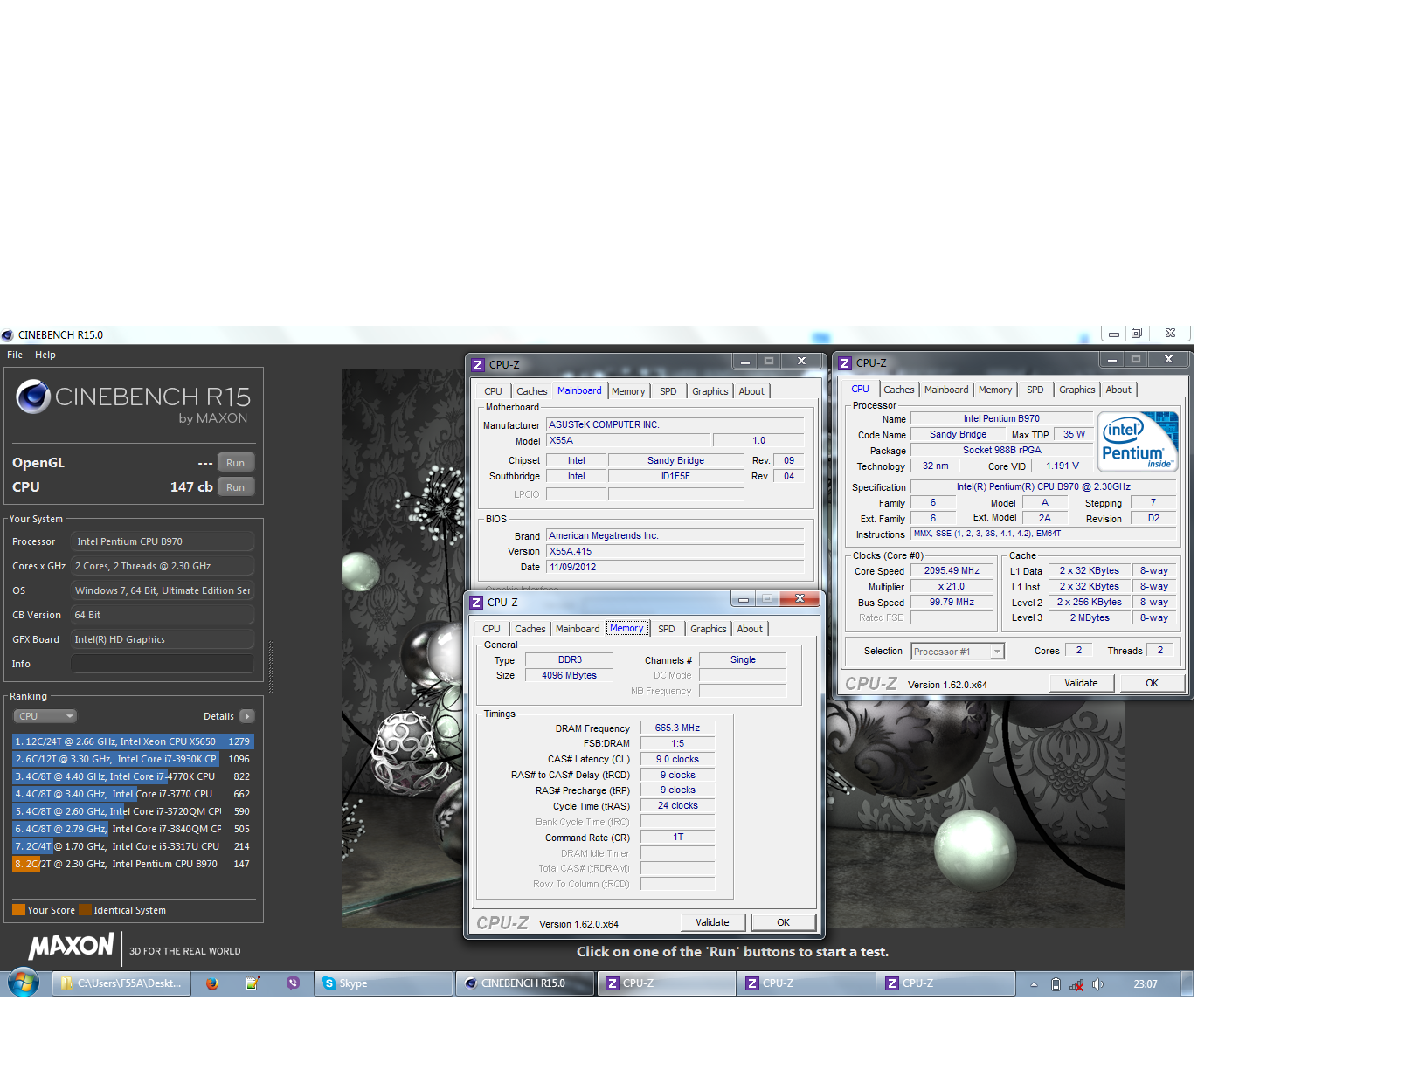This screenshot has width=1426, height=1069.
Task: Open the volume speaker tray icon
Action: click(x=1097, y=984)
